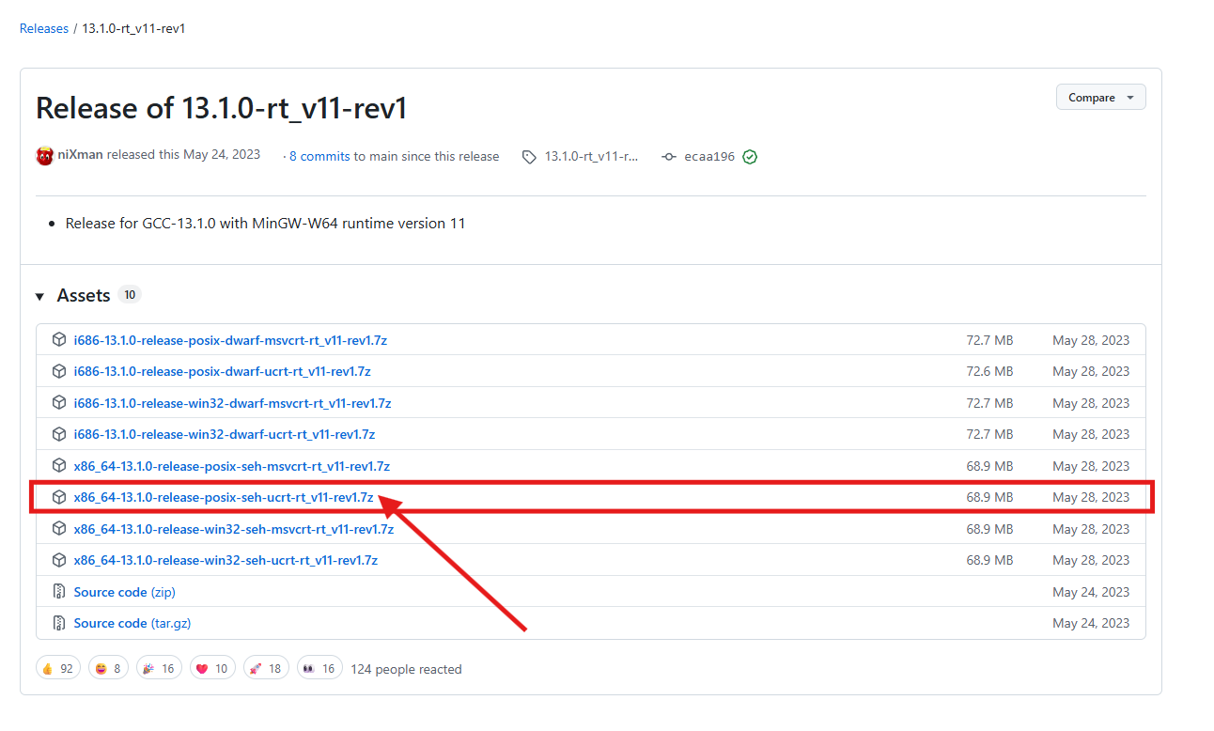This screenshot has height=731, width=1214.
Task: Open the 8 commits link
Action: tap(319, 156)
